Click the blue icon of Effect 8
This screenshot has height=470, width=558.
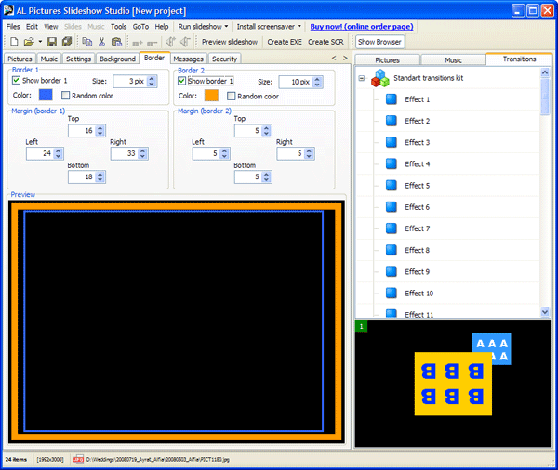click(392, 250)
